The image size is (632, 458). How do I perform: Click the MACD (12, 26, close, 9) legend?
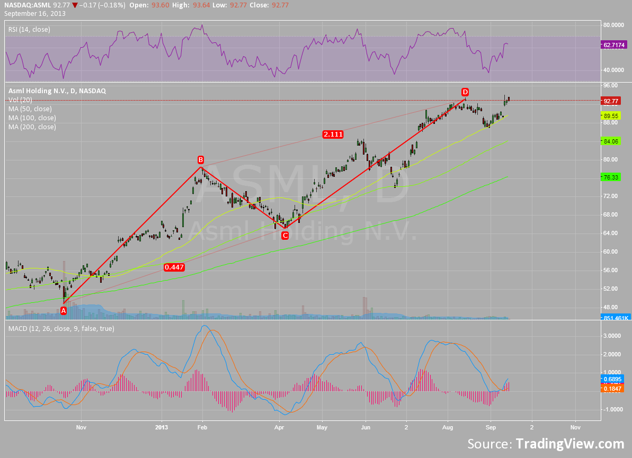point(61,329)
